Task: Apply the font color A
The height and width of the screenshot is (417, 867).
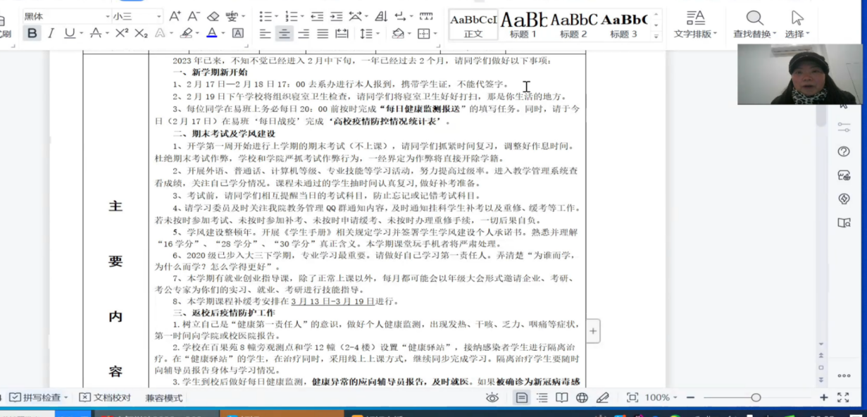Action: point(212,33)
